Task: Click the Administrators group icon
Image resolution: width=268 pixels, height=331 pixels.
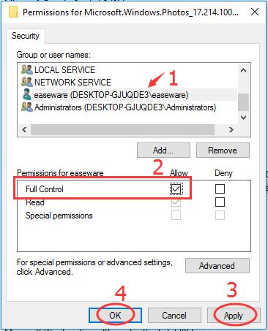Action: pyautogui.click(x=26, y=107)
